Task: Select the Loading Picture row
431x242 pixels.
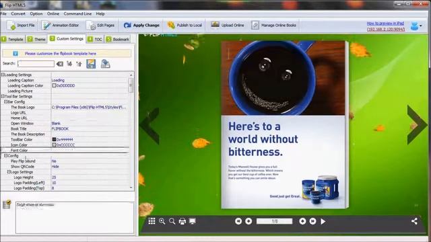Action: pos(65,91)
